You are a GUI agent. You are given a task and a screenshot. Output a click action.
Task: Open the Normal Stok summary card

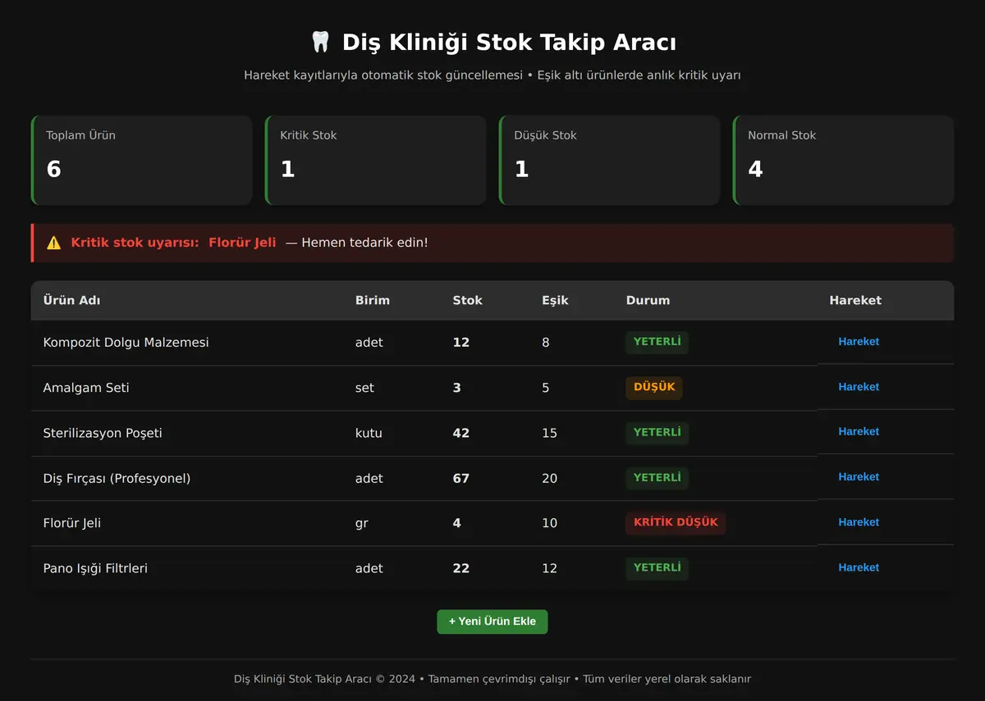[843, 160]
